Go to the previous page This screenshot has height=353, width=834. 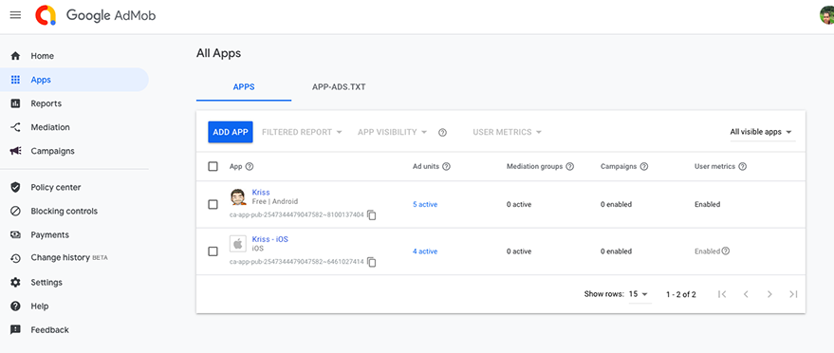coord(746,294)
